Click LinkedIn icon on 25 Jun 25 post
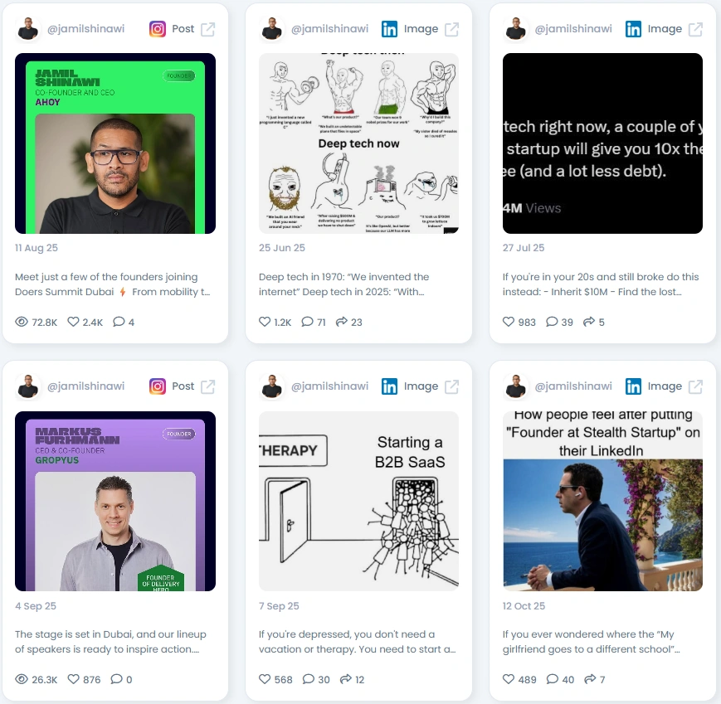Image resolution: width=721 pixels, height=704 pixels. tap(389, 29)
